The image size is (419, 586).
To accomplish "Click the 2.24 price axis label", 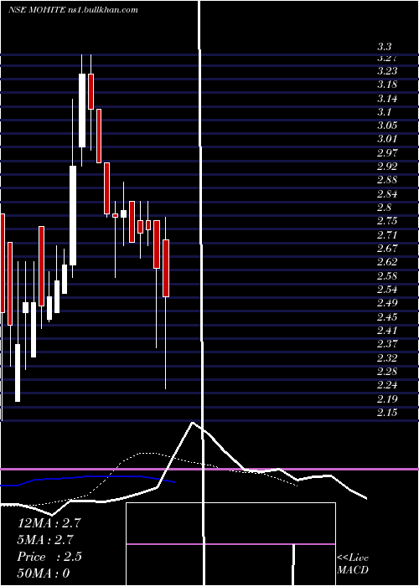I will coord(387,385).
